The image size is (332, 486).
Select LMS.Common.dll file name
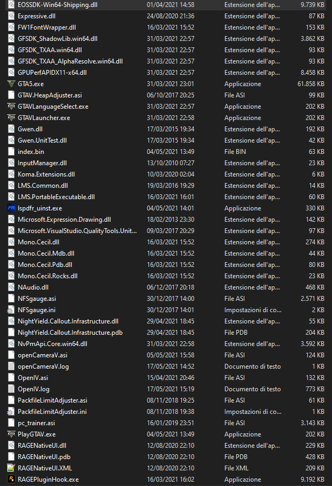tap(43, 186)
